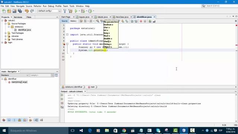Image resolution: width=238 pixels, height=134 pixels.
Task: Open Microsoft Edge from the taskbar
Action: point(90,130)
